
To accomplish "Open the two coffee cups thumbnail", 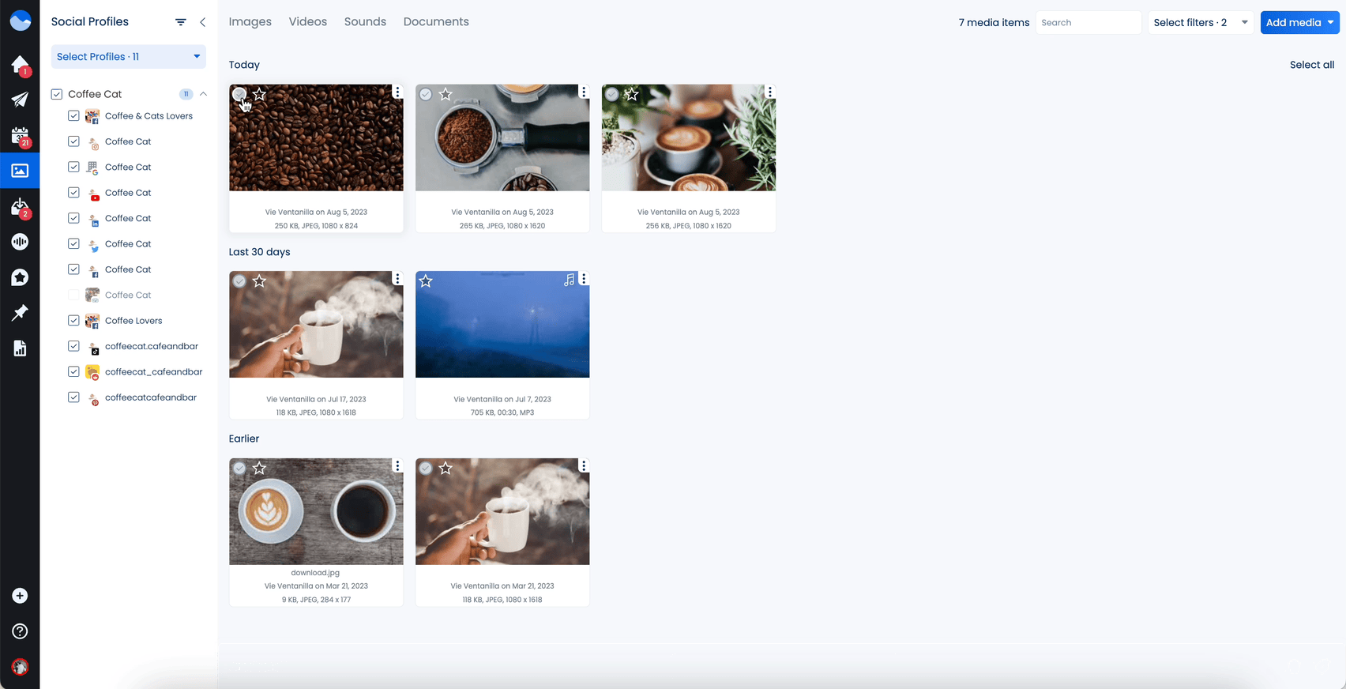I will [316, 511].
